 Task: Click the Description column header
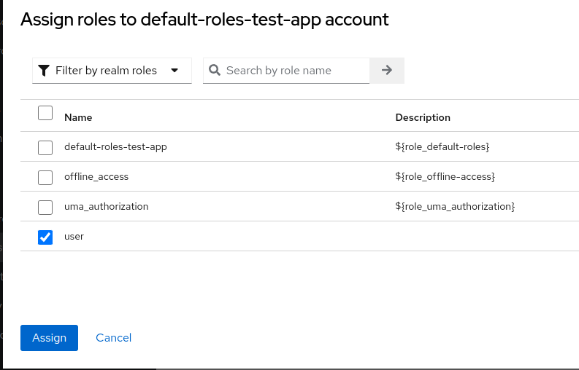(423, 117)
